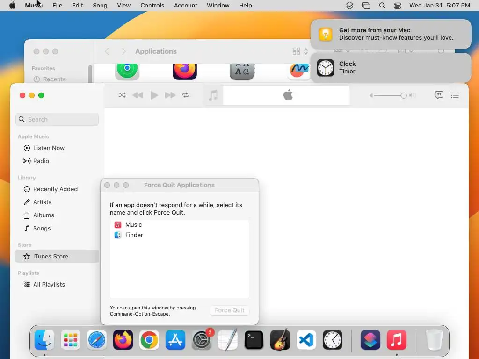Launch Google Chrome from the Dock

click(149, 340)
